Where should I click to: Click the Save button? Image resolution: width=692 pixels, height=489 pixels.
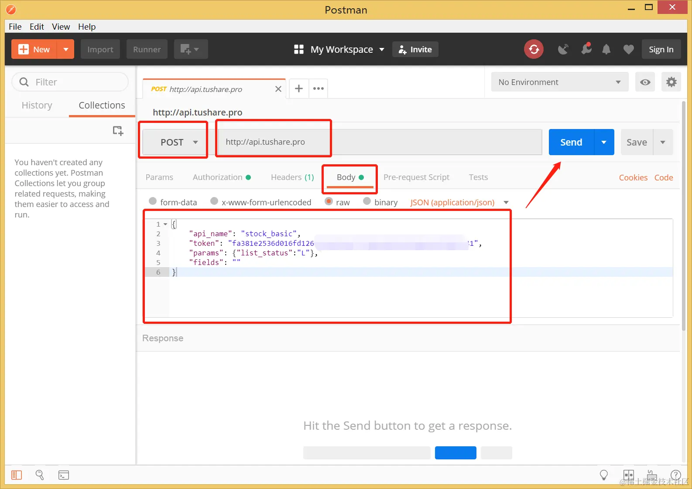(637, 142)
